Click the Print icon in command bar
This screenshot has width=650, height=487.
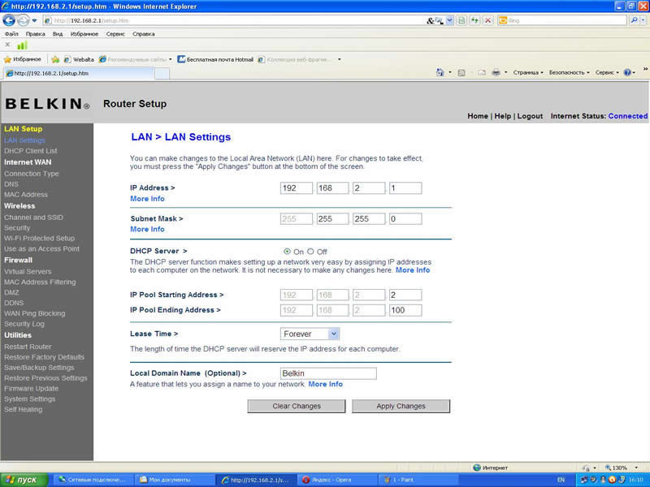click(x=496, y=72)
